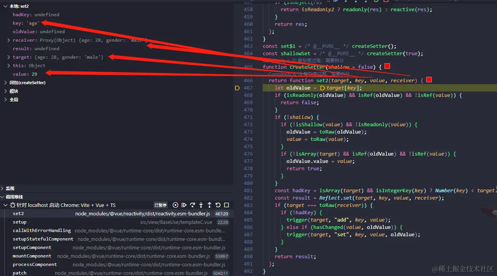Image resolution: width=497 pixels, height=276 pixels.
Task: Select the mountComponent stack frame
Action: 116,256
